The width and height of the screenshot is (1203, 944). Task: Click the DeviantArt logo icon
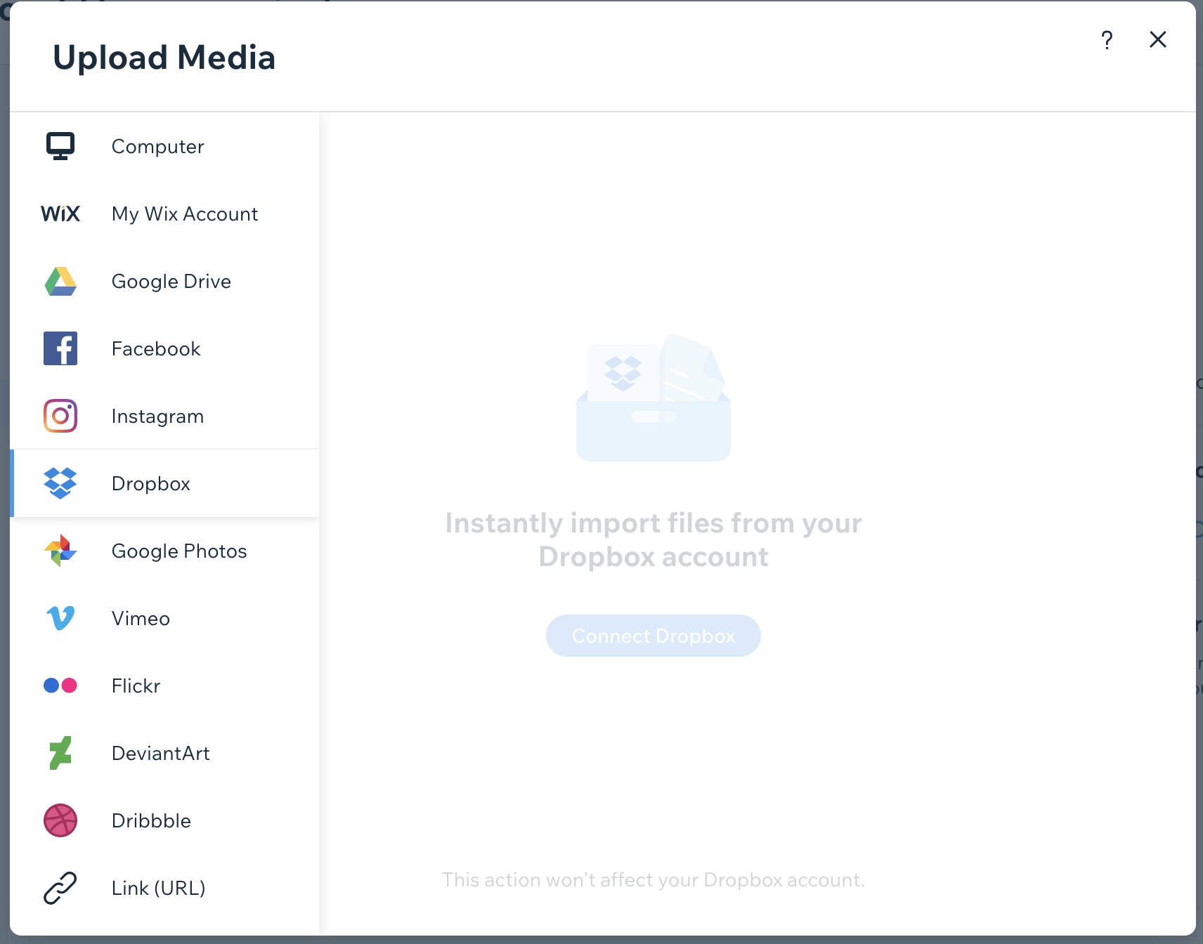60,753
